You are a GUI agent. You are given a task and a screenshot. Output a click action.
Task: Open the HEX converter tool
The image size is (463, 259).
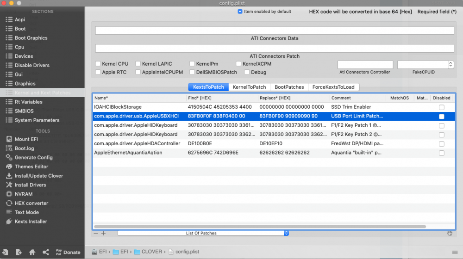[x=31, y=203]
